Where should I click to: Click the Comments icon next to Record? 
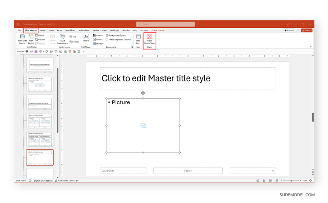point(298,31)
